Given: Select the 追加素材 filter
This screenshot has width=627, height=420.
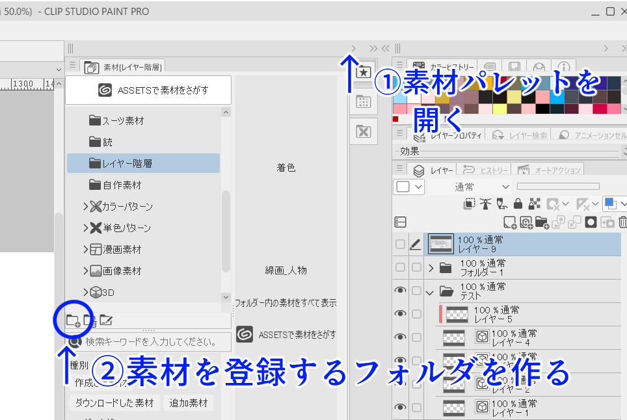Looking at the screenshot, I should pyautogui.click(x=189, y=403).
